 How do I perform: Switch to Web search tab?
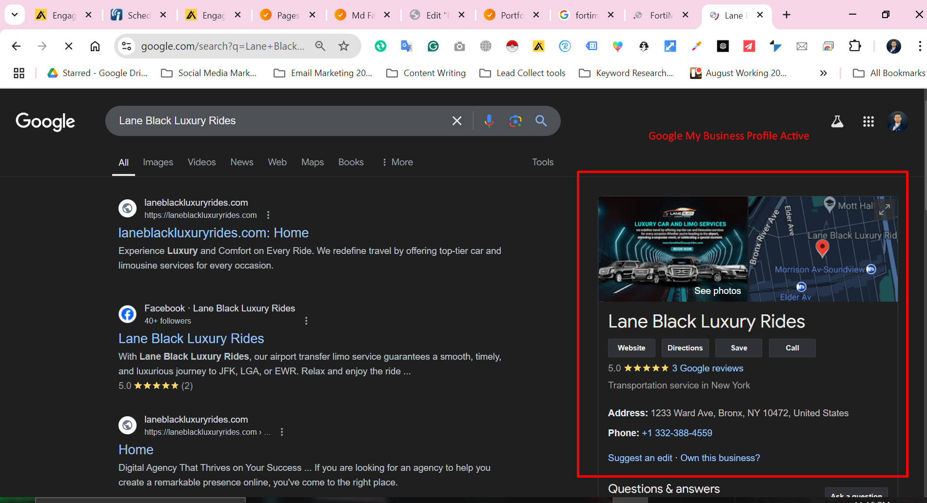277,162
